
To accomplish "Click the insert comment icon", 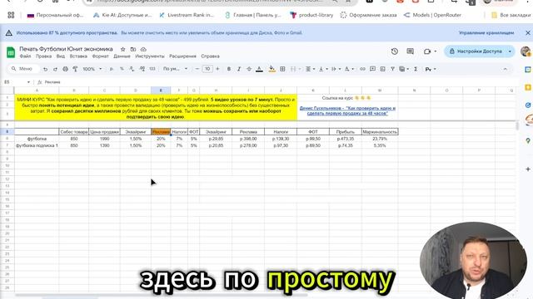I will click(372, 69).
